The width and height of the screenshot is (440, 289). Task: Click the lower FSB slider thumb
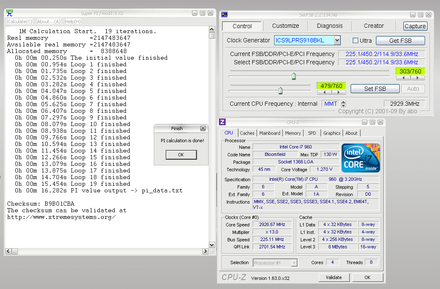click(x=280, y=90)
